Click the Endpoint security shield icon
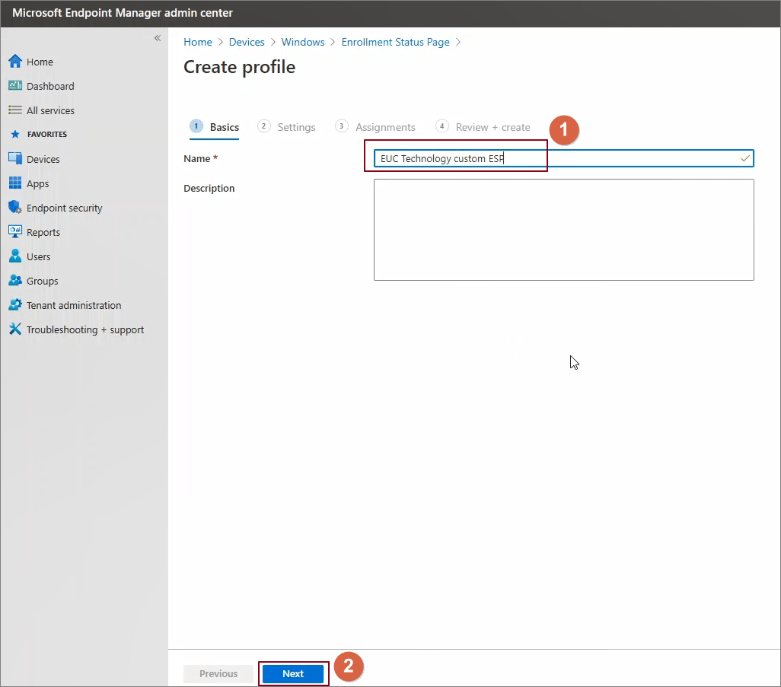Screen dimensions: 781x687 (x=15, y=207)
